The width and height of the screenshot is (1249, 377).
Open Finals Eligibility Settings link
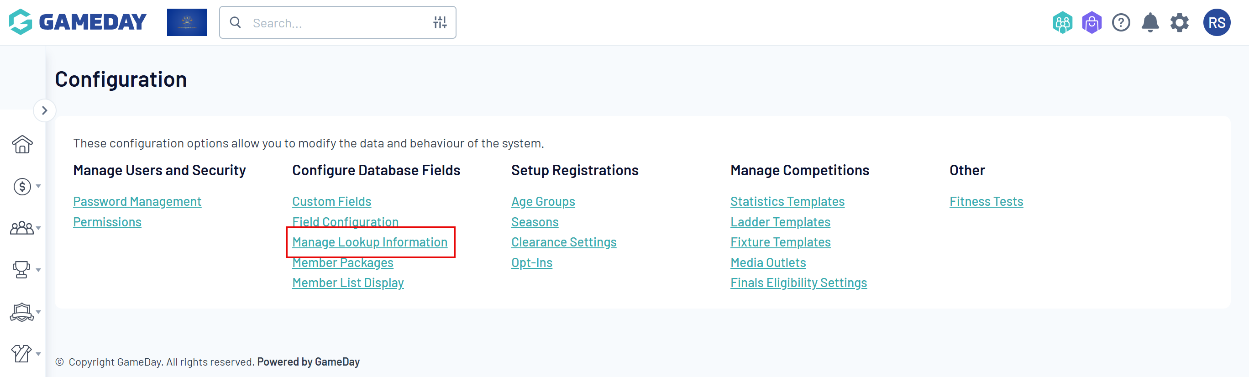[x=798, y=283]
